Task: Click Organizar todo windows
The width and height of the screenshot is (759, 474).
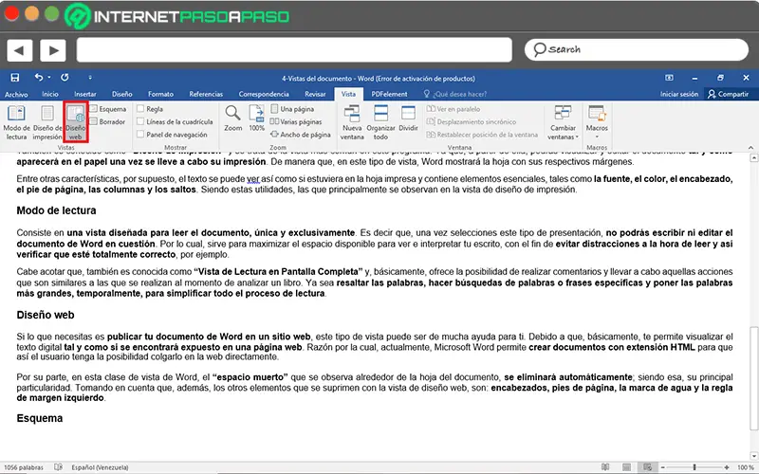Action: 380,123
